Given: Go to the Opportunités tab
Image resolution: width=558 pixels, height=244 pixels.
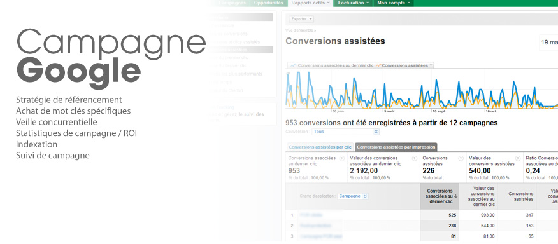Looking at the screenshot, I should pyautogui.click(x=268, y=3).
